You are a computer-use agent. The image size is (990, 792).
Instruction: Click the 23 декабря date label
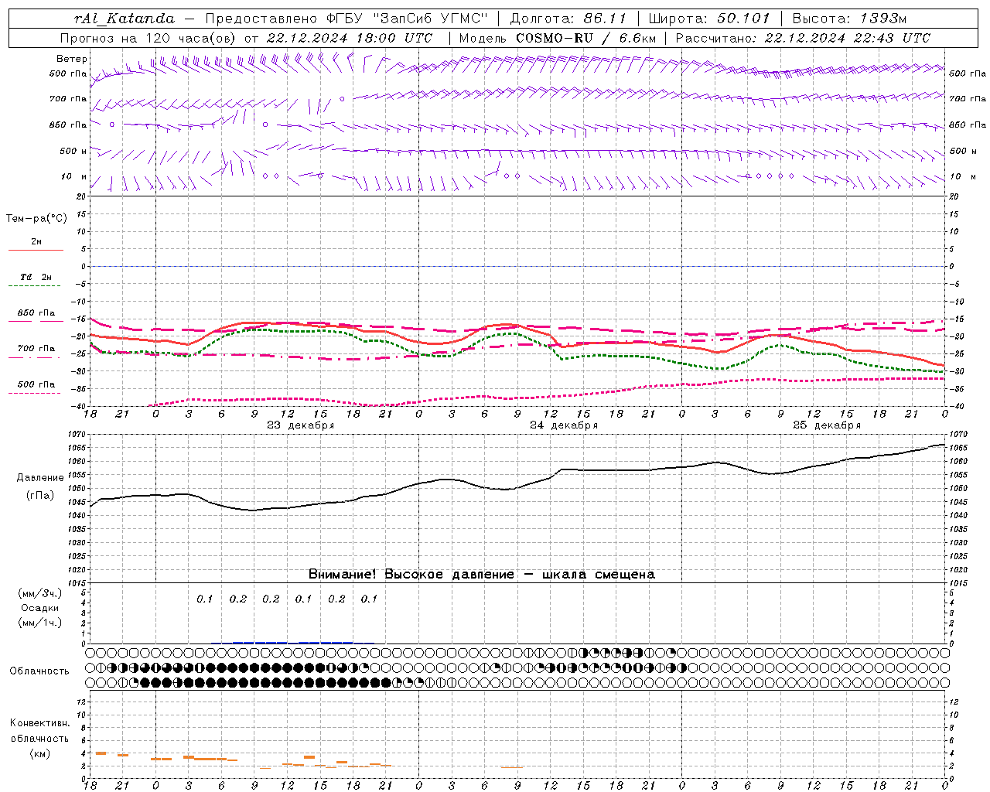(301, 425)
